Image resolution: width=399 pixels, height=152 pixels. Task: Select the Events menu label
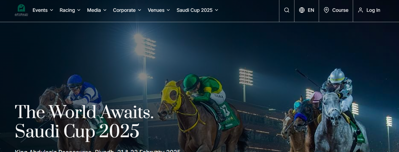tap(40, 10)
